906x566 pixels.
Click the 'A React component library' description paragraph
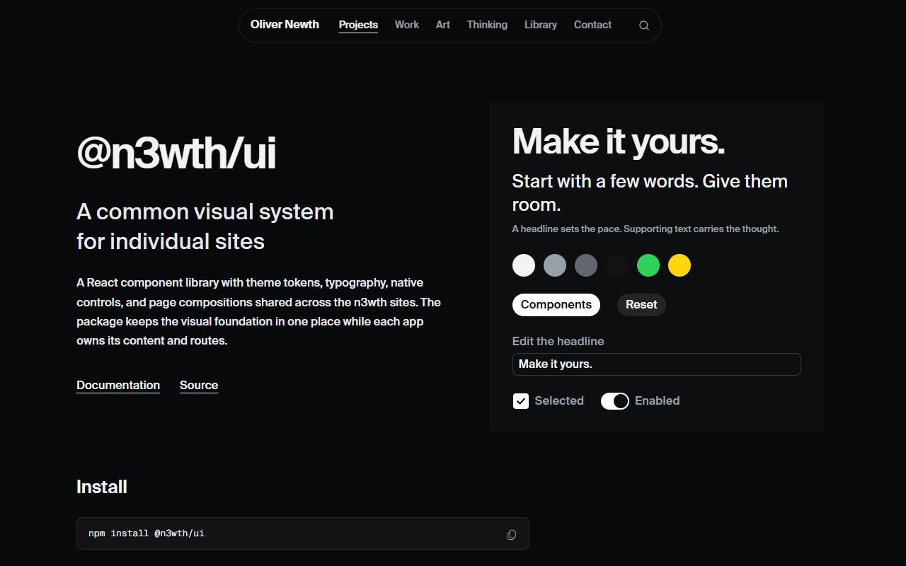coord(259,311)
